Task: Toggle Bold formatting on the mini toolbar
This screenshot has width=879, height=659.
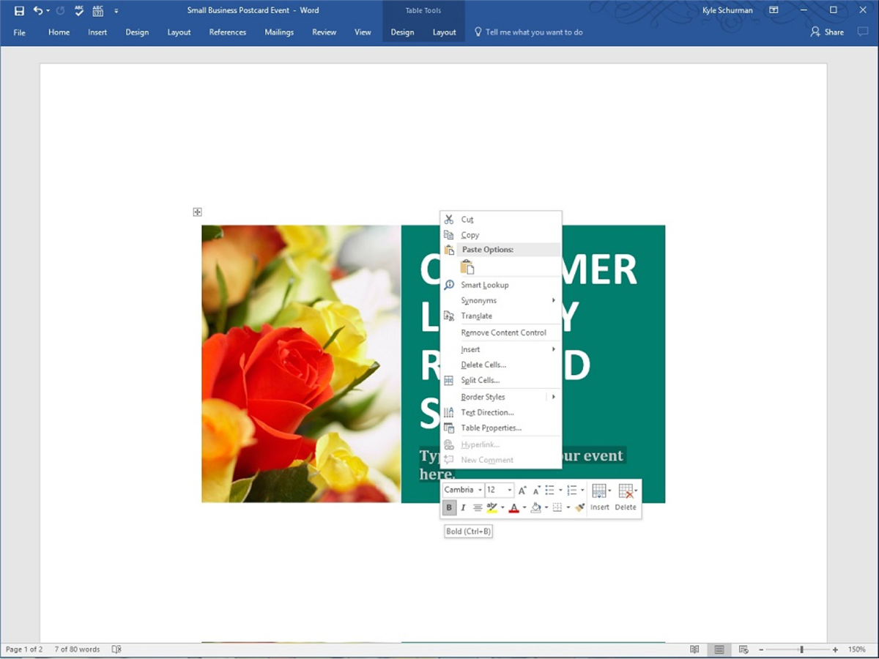Action: [449, 507]
